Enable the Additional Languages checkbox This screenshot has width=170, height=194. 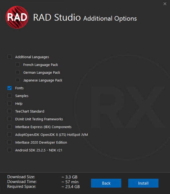tap(9, 57)
